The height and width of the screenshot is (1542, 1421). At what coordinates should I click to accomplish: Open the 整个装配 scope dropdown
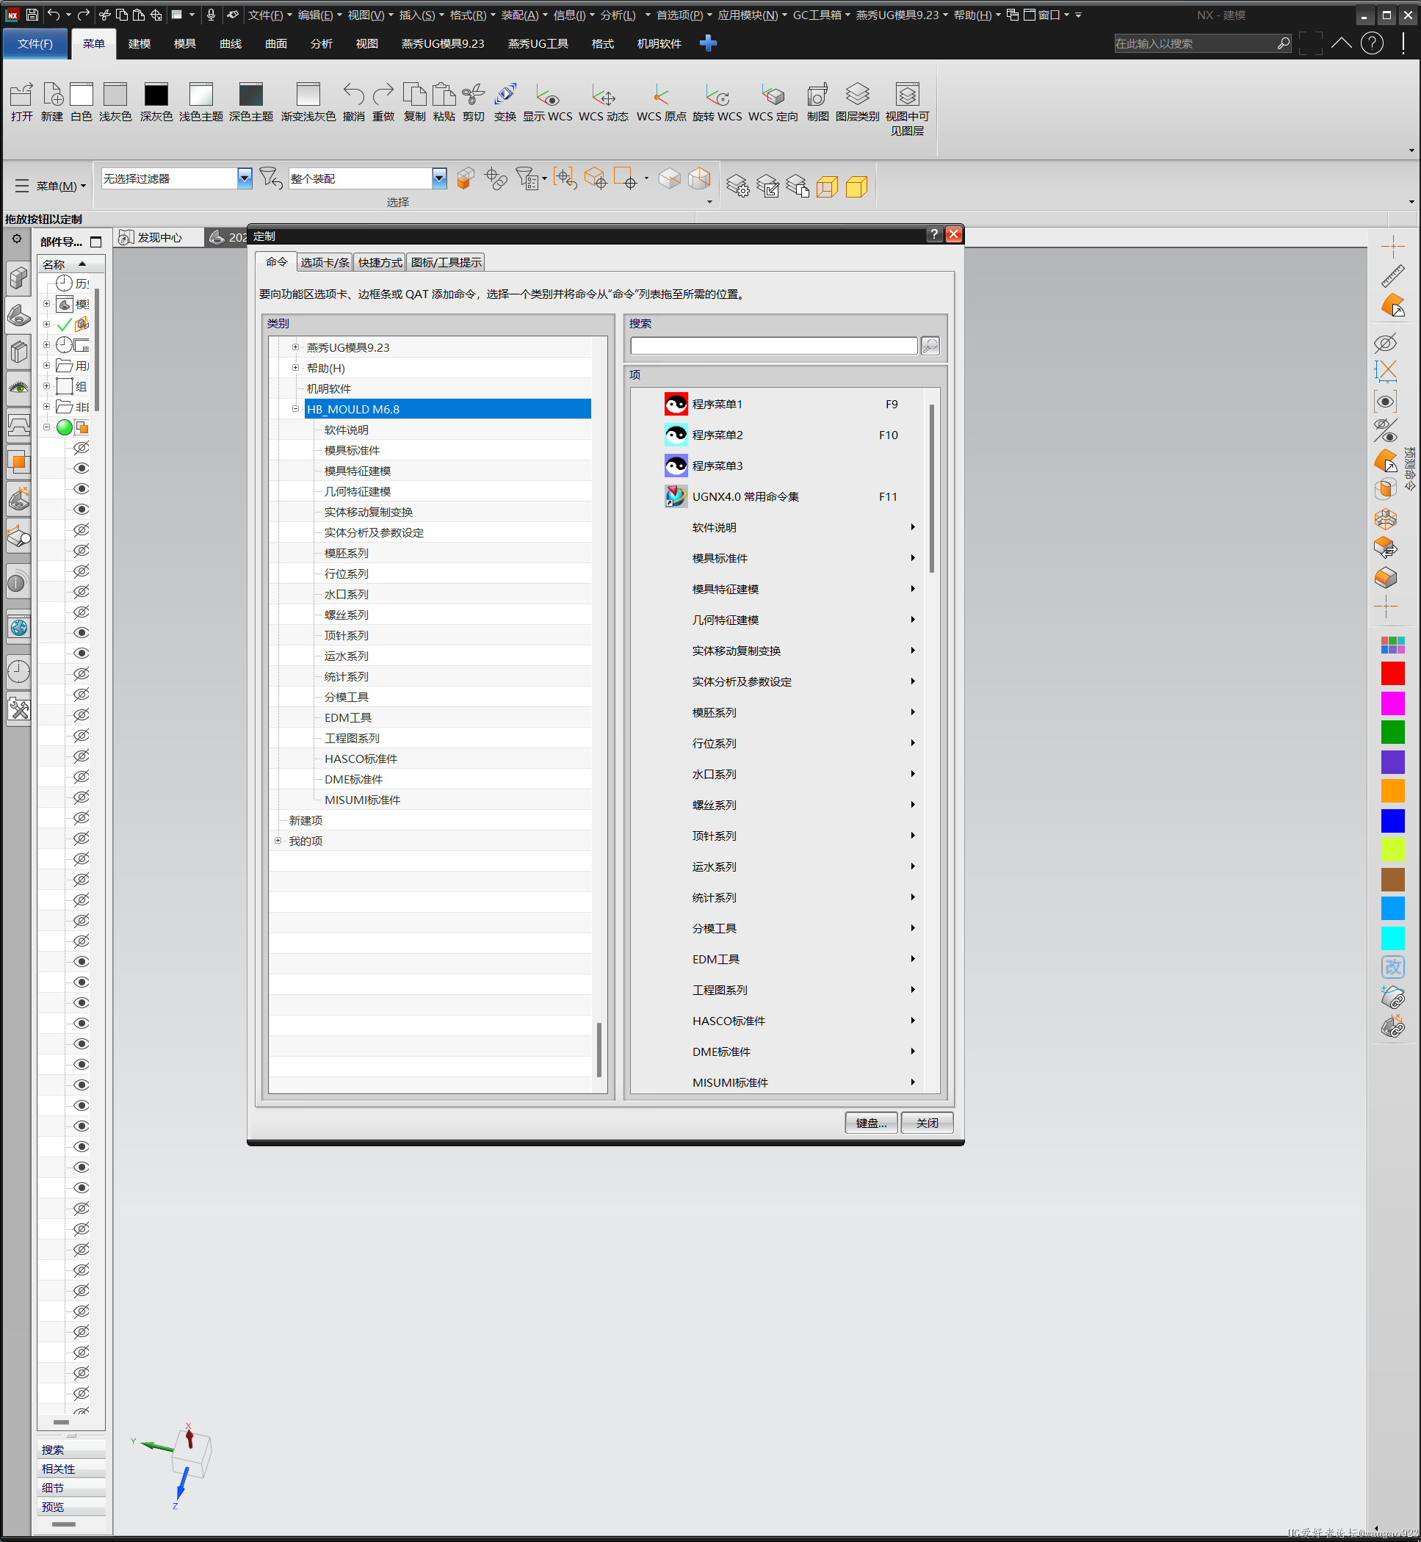(439, 178)
